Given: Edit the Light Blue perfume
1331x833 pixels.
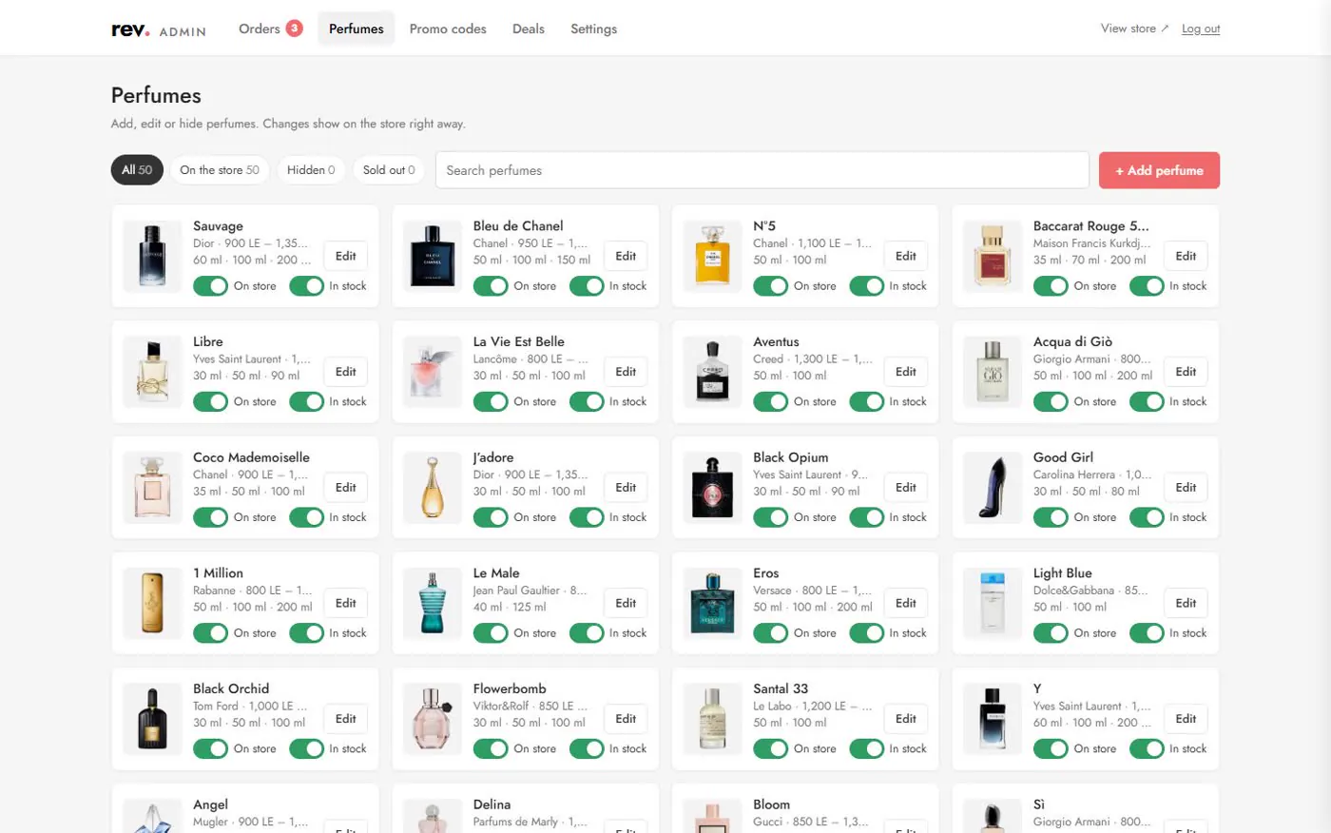Looking at the screenshot, I should point(1186,603).
